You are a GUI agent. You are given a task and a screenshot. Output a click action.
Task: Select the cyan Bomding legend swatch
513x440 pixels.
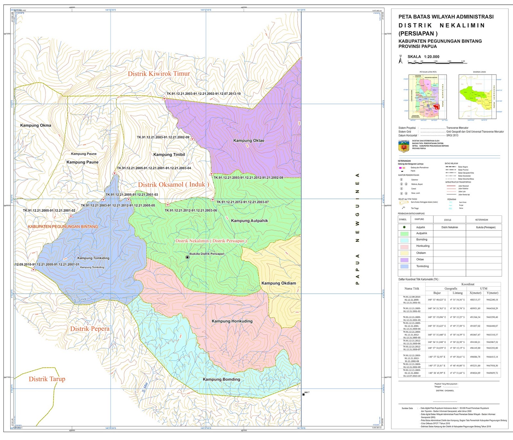coord(404,240)
